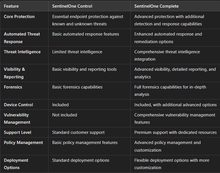Click the Feature column header
Image resolution: width=220 pixels, height=173 pixels.
pyautogui.click(x=12, y=6)
